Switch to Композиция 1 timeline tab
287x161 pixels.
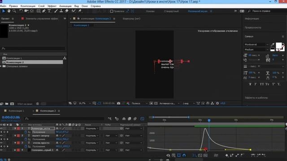point(16,111)
